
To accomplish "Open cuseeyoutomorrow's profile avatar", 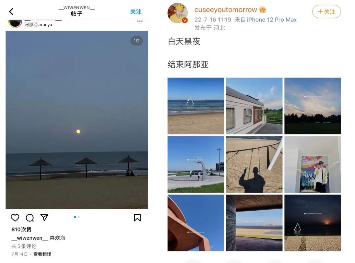I will click(x=177, y=13).
